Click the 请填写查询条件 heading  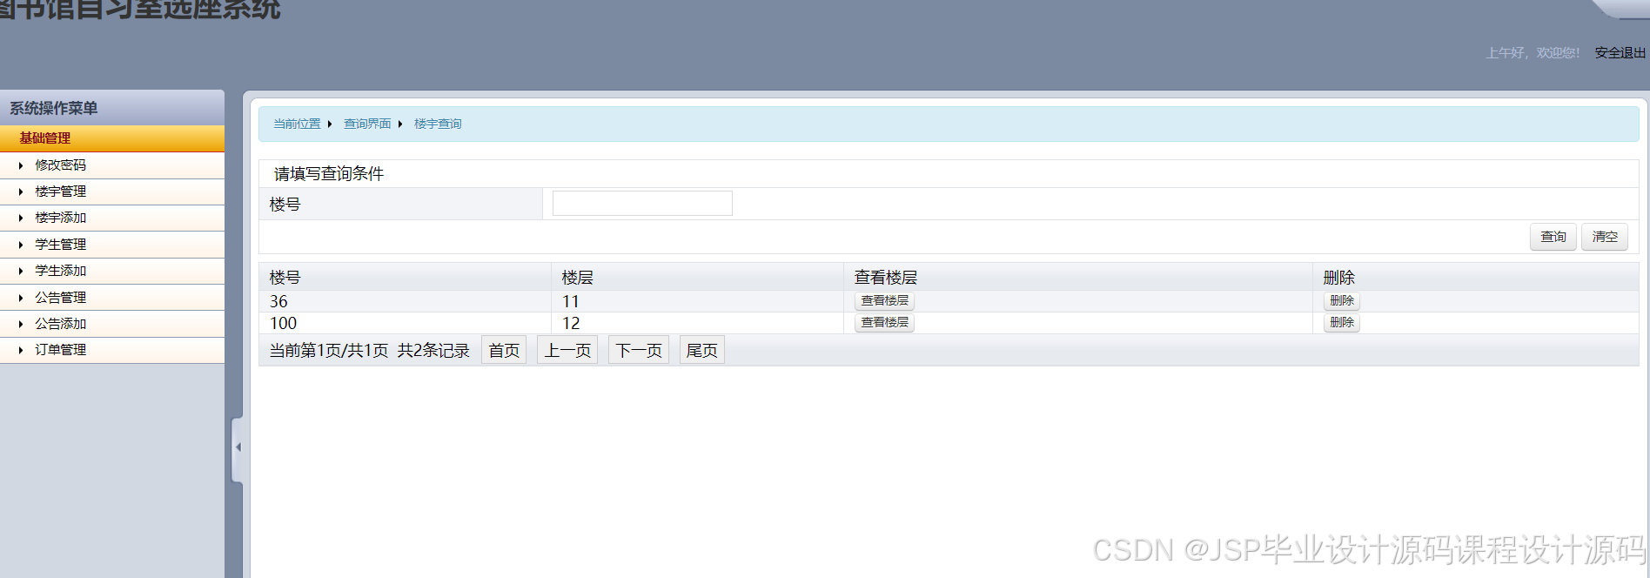(x=329, y=174)
